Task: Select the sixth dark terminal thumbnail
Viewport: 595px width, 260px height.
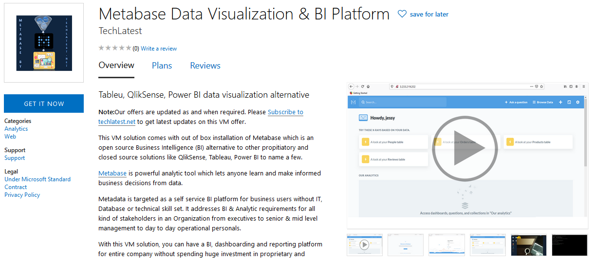Action: point(570,244)
